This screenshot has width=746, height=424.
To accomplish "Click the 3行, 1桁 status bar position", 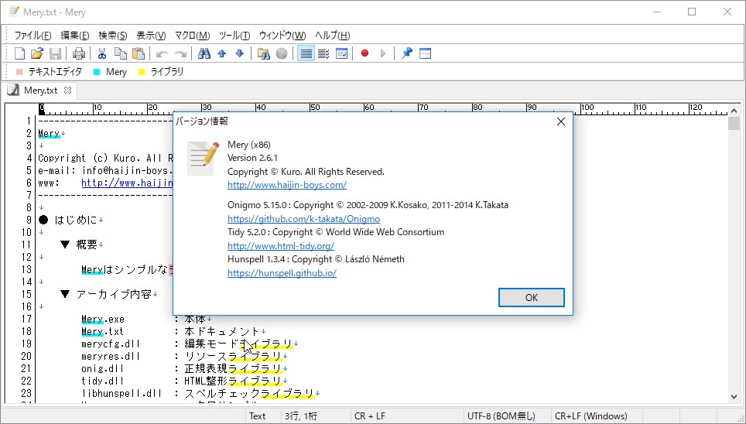I will click(301, 416).
